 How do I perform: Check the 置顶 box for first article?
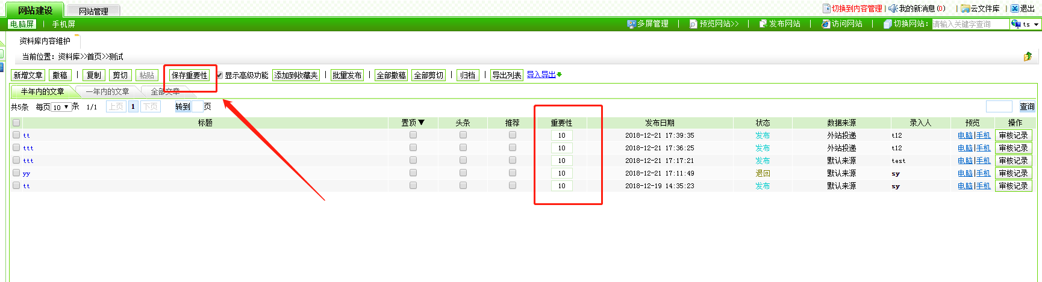413,135
